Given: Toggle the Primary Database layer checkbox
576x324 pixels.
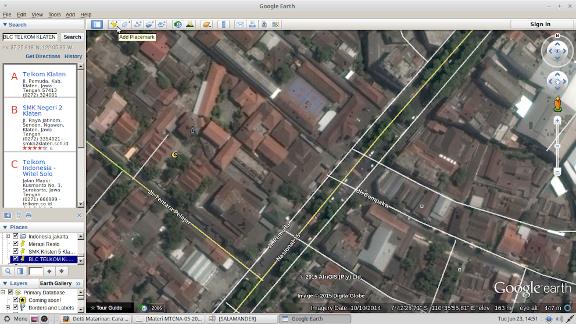Looking at the screenshot, I should coord(10,293).
